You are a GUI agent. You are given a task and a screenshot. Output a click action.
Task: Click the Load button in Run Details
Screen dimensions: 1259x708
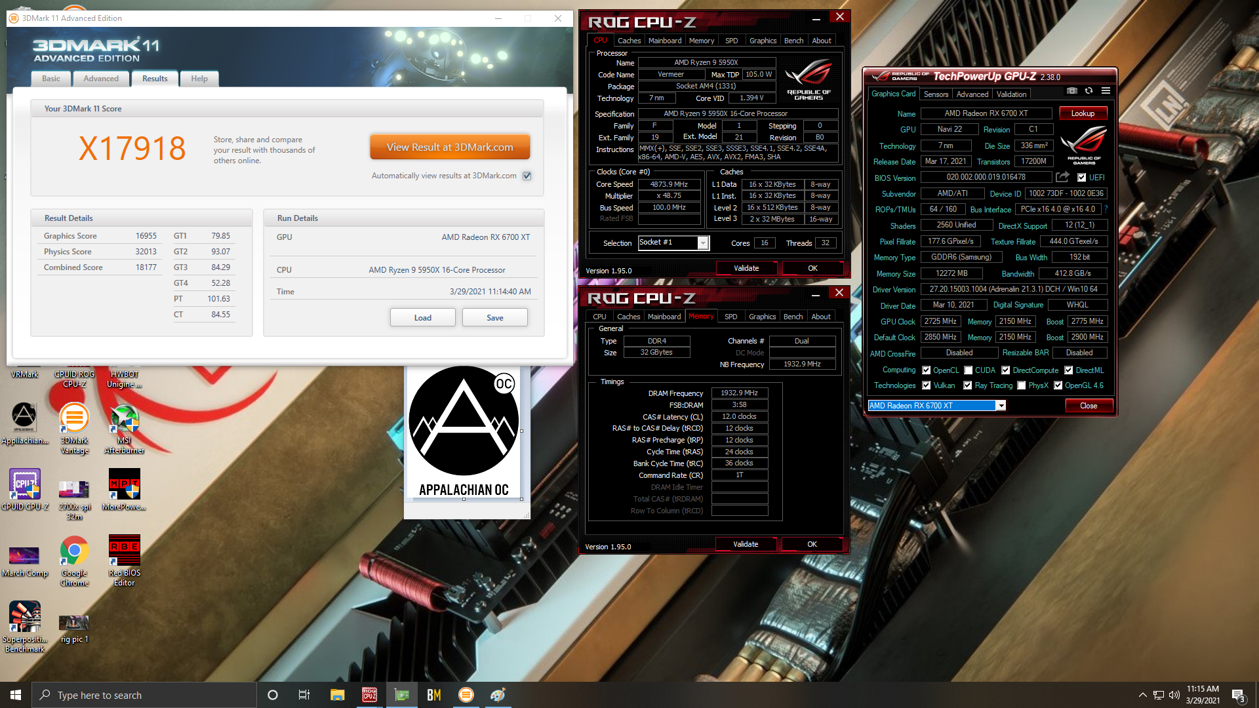coord(423,318)
